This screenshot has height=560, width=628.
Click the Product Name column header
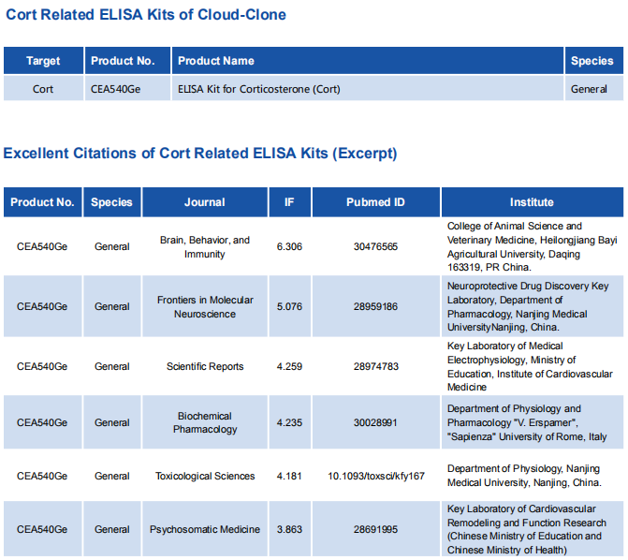[216, 61]
